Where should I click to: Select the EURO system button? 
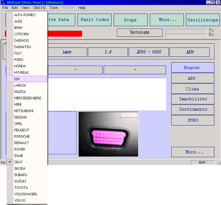193,120
